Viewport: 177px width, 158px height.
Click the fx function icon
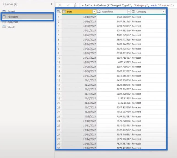[x=75, y=5]
